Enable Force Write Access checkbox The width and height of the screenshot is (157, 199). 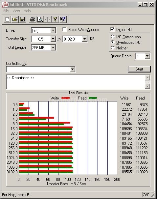point(64,30)
